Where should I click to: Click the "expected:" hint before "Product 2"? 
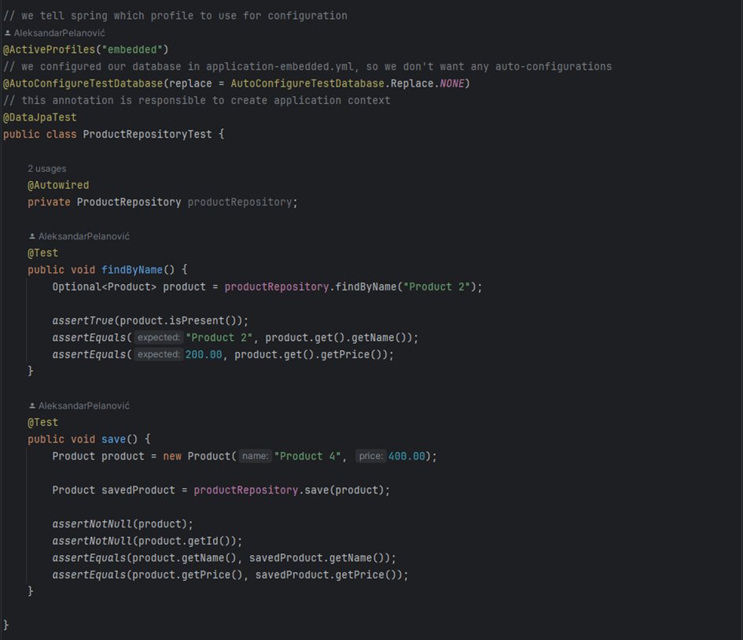pyautogui.click(x=158, y=338)
